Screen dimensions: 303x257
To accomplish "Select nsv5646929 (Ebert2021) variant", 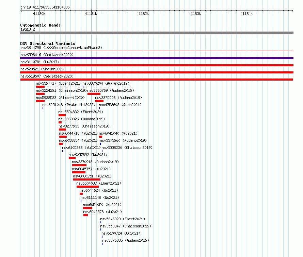I will tap(123, 219).
